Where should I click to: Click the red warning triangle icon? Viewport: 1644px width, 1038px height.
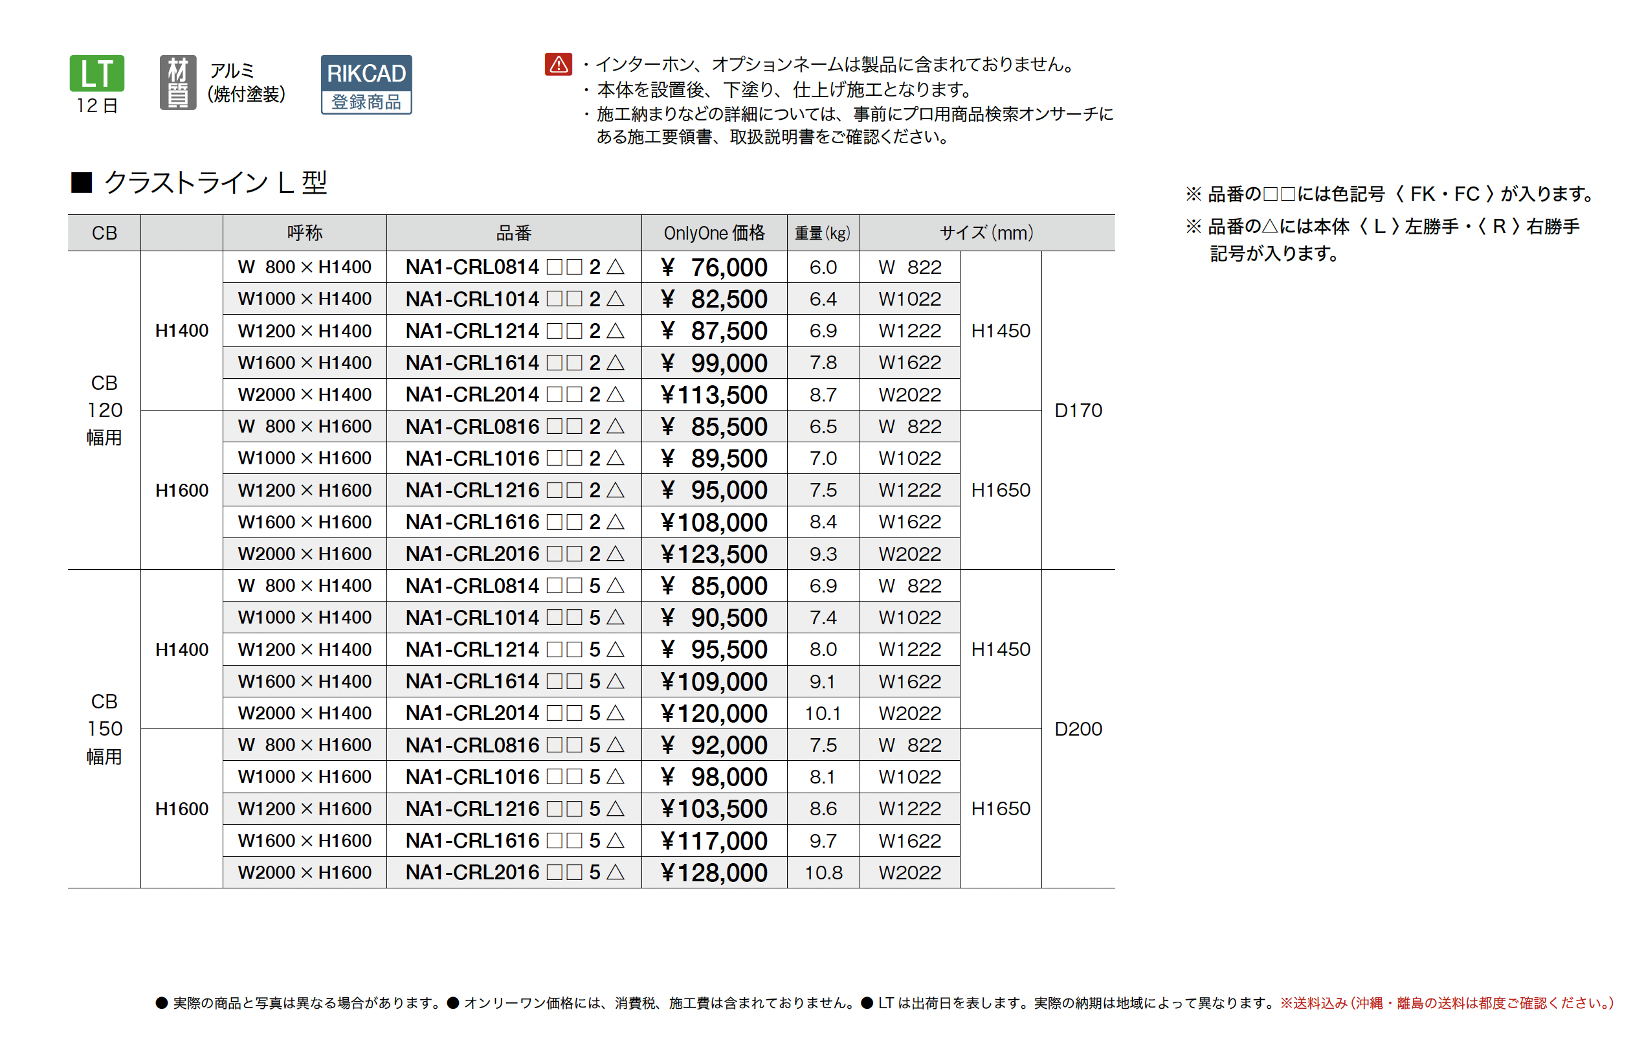coord(558,65)
